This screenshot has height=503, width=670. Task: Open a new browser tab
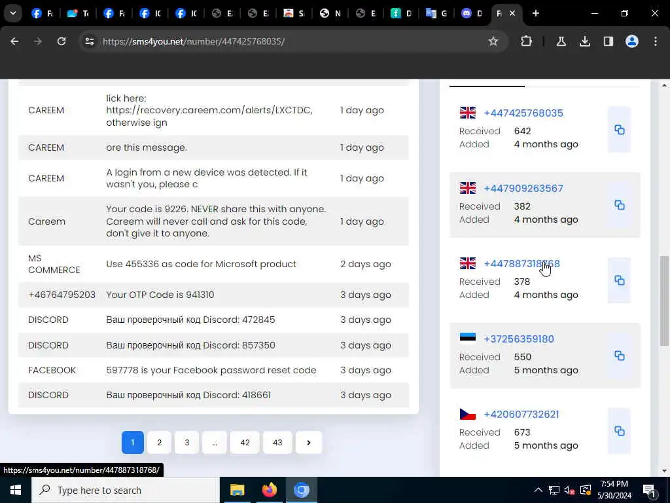tap(535, 13)
